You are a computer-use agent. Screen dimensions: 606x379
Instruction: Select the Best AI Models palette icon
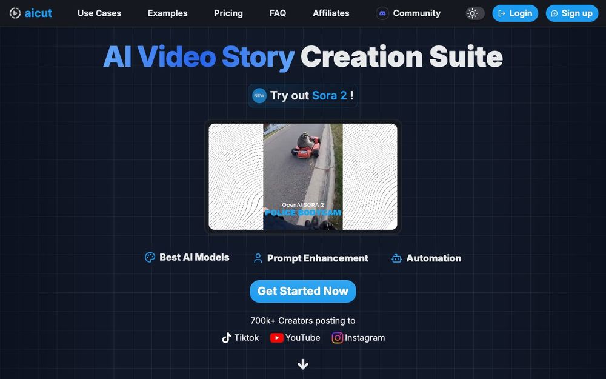pyautogui.click(x=149, y=257)
